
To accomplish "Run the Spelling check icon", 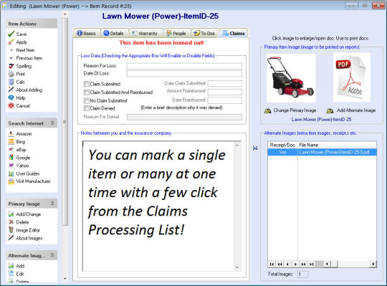I will (11, 66).
